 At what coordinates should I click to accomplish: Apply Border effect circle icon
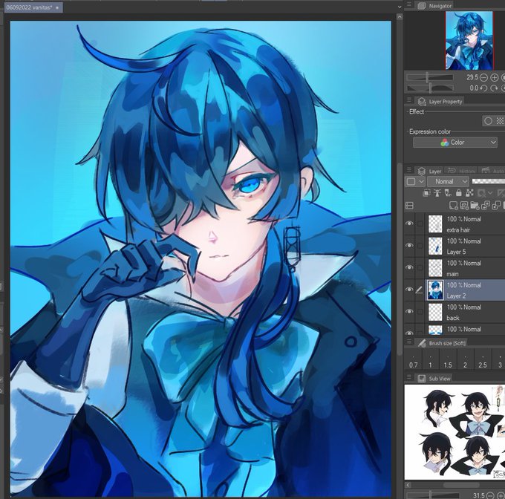pyautogui.click(x=488, y=121)
